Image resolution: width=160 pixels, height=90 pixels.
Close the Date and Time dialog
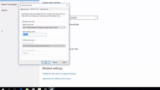[67, 5]
